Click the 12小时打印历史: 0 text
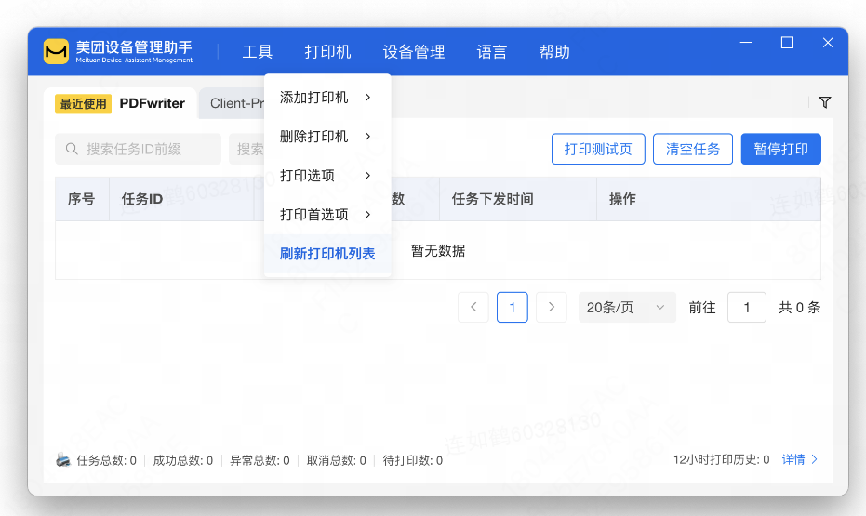This screenshot has height=516, width=866. point(721,459)
